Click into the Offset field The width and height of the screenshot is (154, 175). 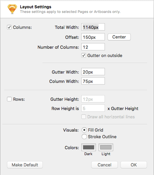coord(93,37)
